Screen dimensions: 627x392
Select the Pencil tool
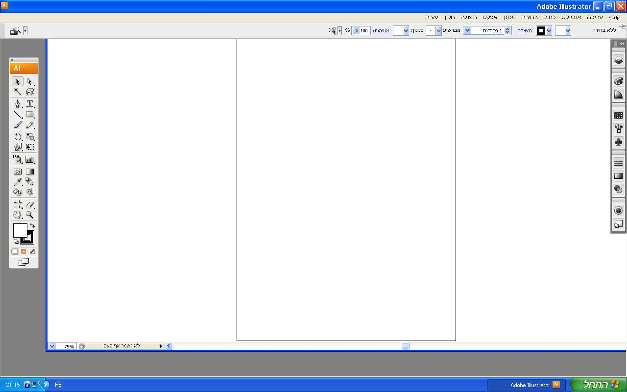point(30,125)
